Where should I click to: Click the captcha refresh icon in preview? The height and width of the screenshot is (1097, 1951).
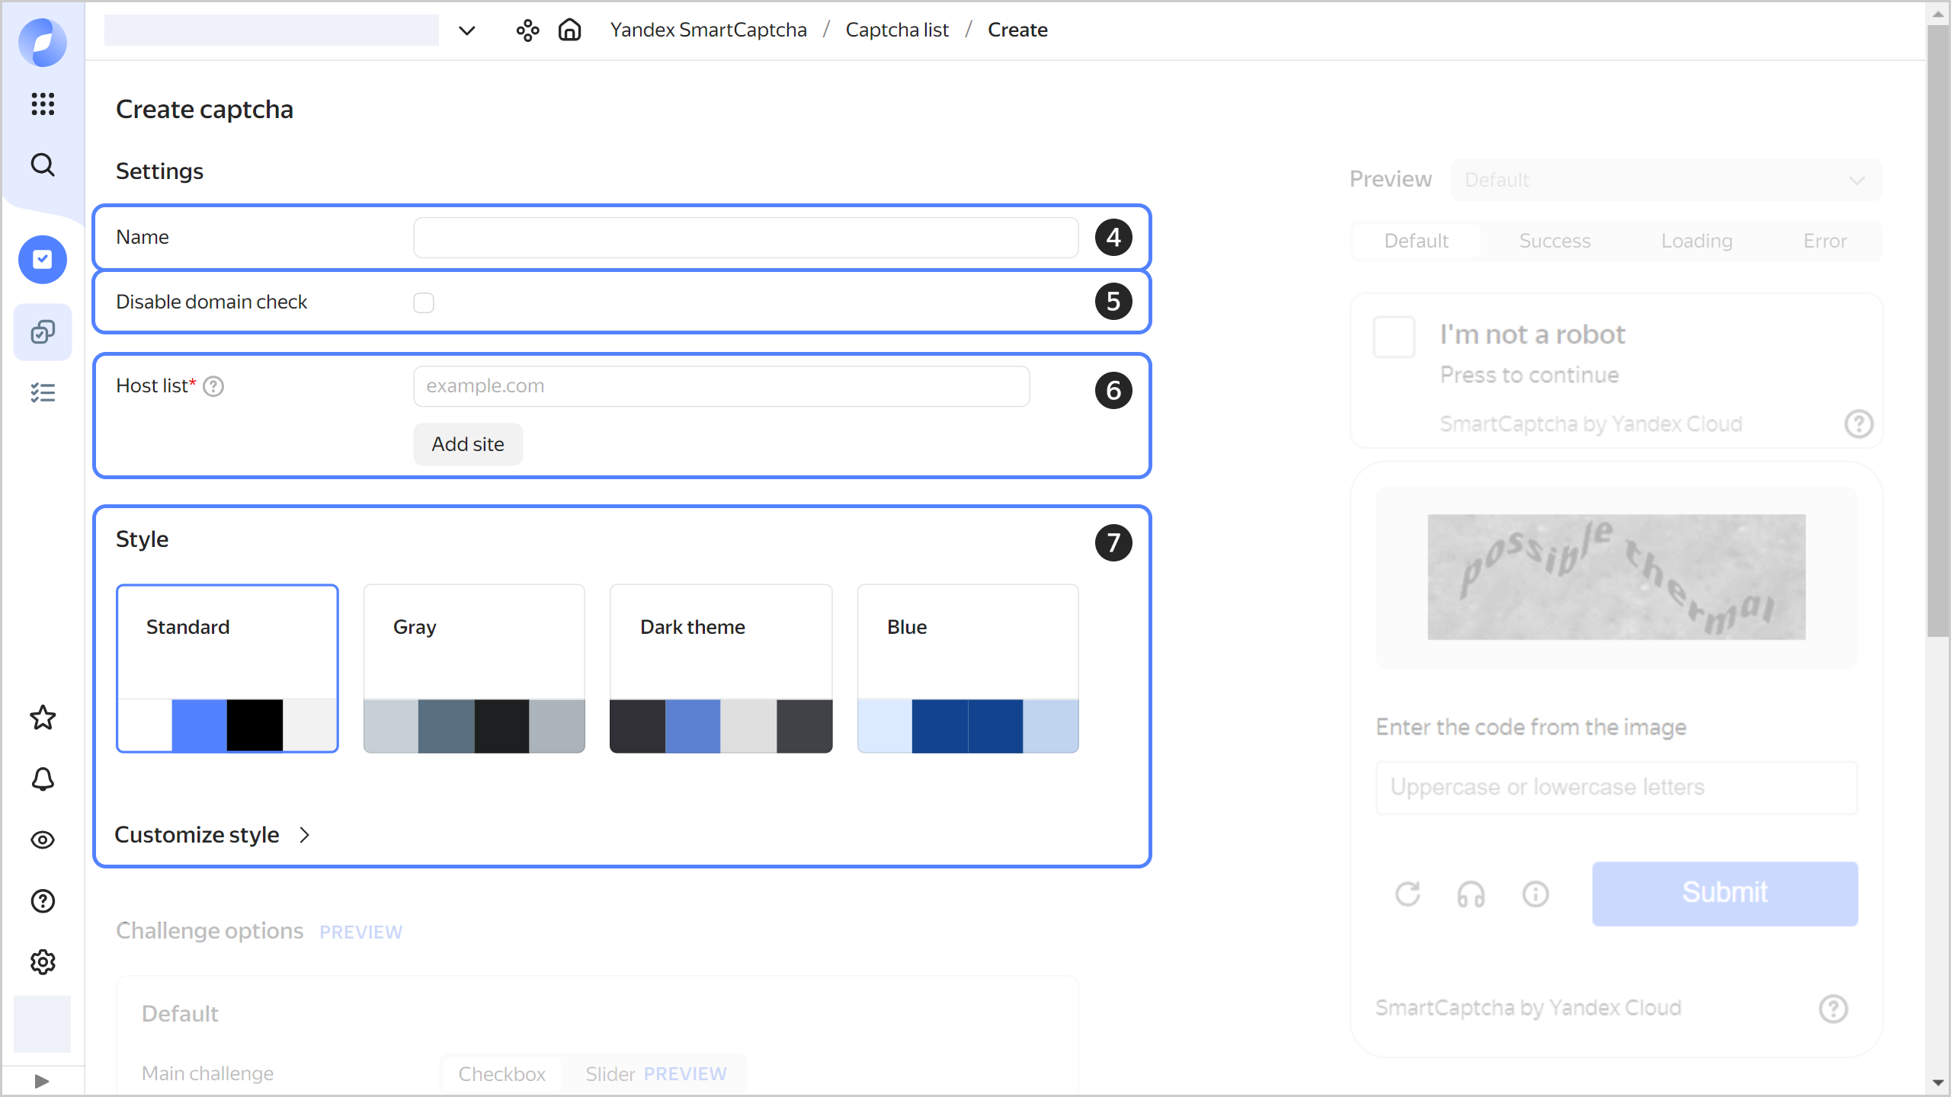point(1408,894)
